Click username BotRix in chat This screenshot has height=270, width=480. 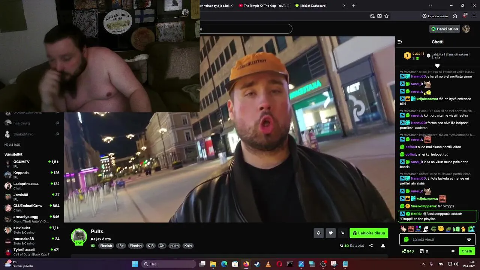pos(416,214)
